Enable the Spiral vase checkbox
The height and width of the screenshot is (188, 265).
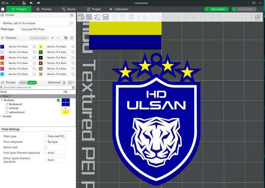(x=45, y=147)
